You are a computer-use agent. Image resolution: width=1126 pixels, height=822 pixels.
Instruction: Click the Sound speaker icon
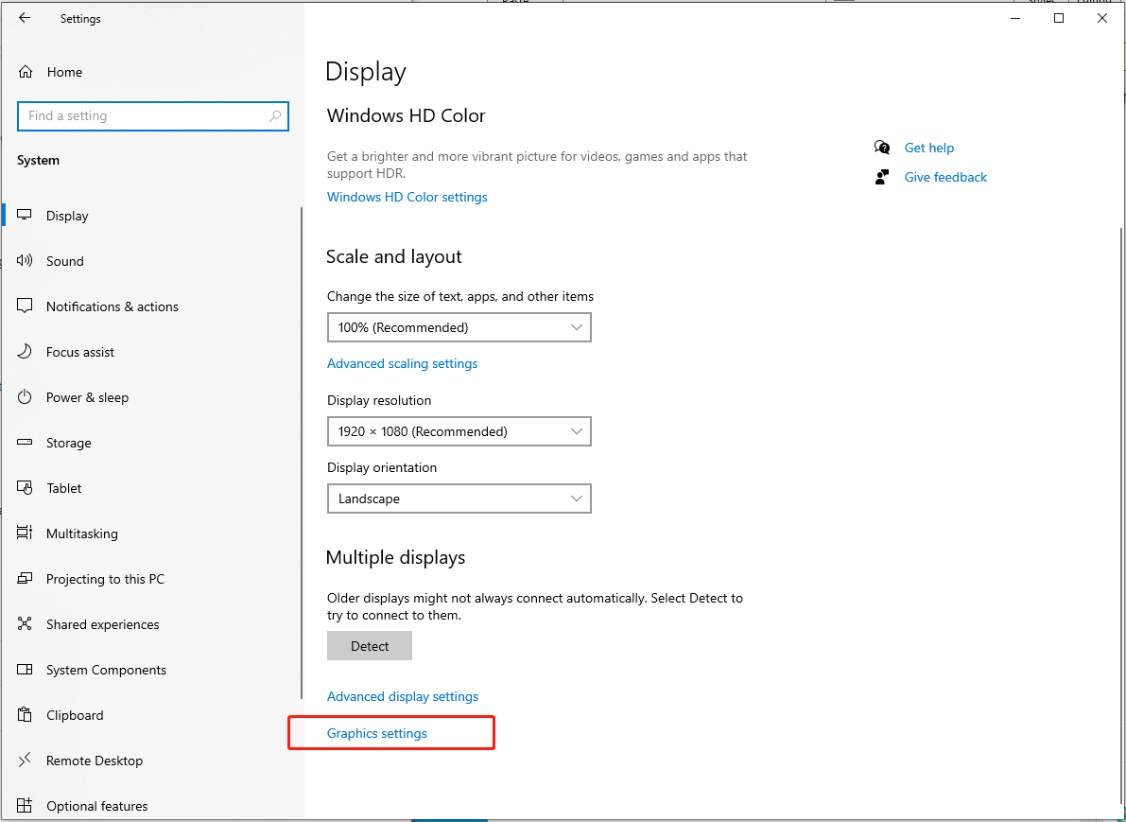click(26, 261)
